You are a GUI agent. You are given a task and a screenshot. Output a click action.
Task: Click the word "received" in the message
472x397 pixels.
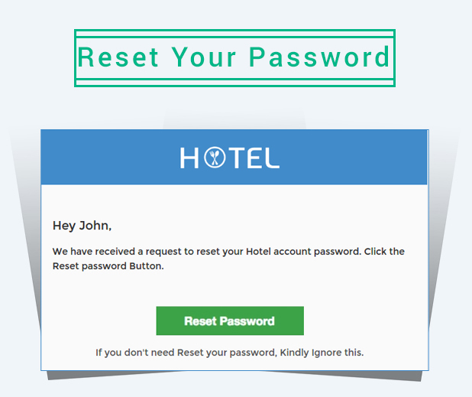point(115,252)
